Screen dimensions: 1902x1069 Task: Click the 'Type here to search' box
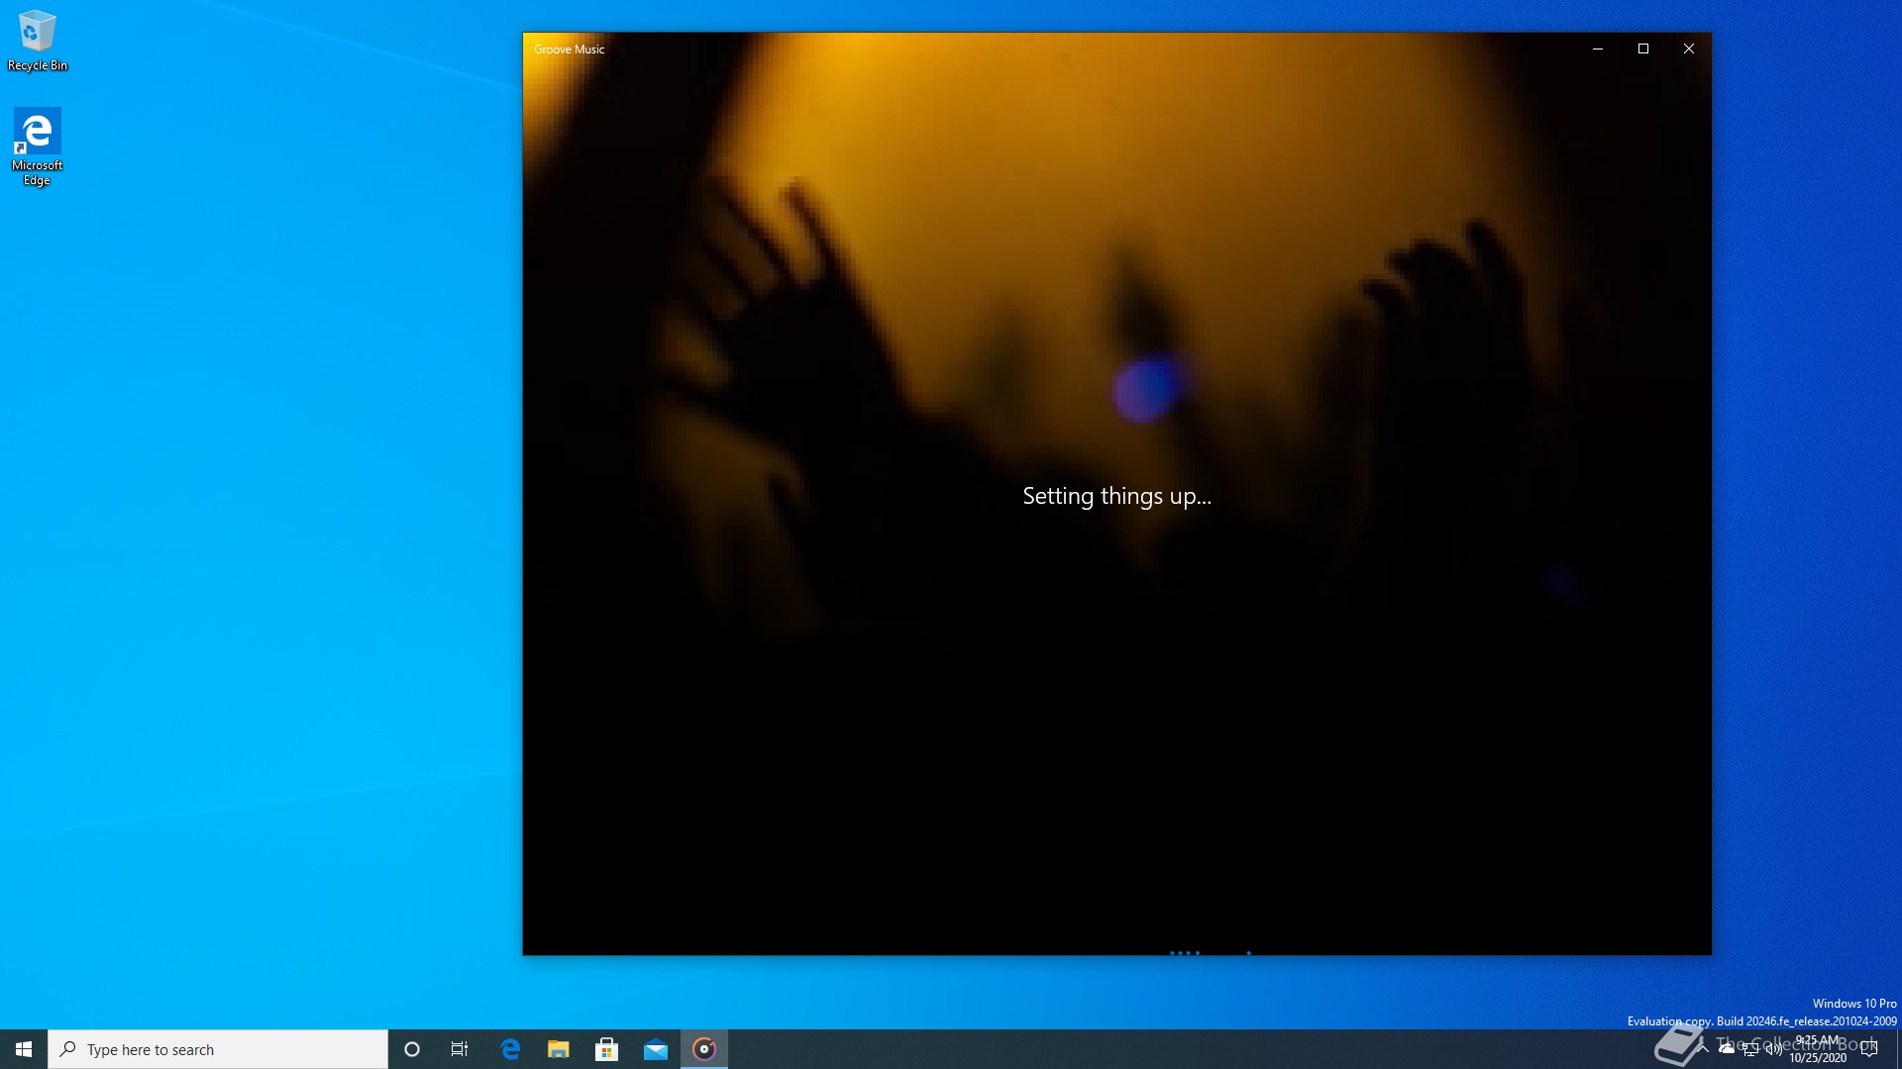(218, 1049)
